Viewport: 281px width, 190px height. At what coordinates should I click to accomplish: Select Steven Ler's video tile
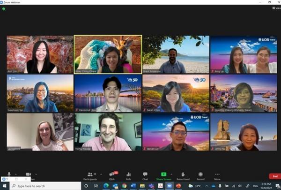[176, 132]
